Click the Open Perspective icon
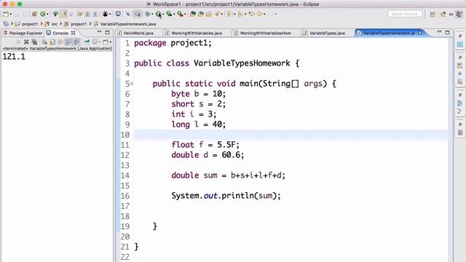The height and width of the screenshot is (262, 466). [433, 15]
